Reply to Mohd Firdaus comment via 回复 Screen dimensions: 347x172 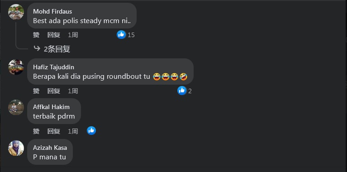(53, 35)
